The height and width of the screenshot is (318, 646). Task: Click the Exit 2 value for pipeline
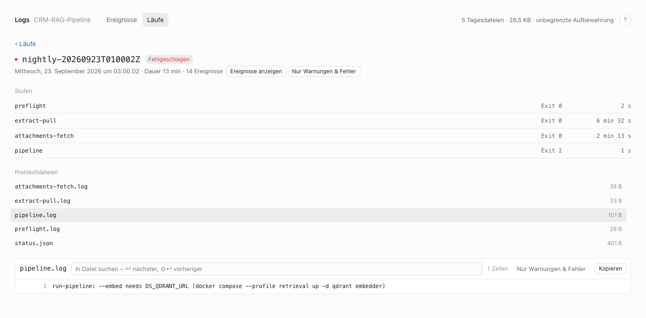[x=551, y=151]
